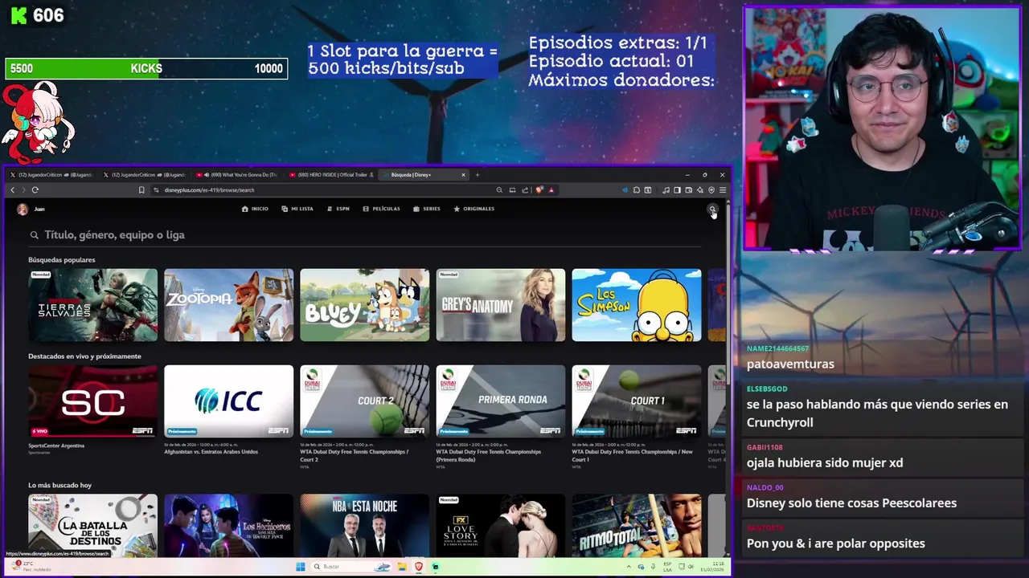Image resolution: width=1029 pixels, height=578 pixels.
Task: Open the FX Love Story thumbnail
Action: tap(501, 525)
